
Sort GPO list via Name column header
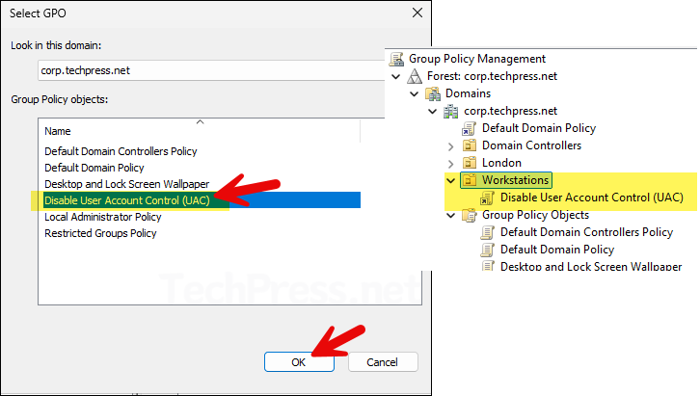coord(200,131)
